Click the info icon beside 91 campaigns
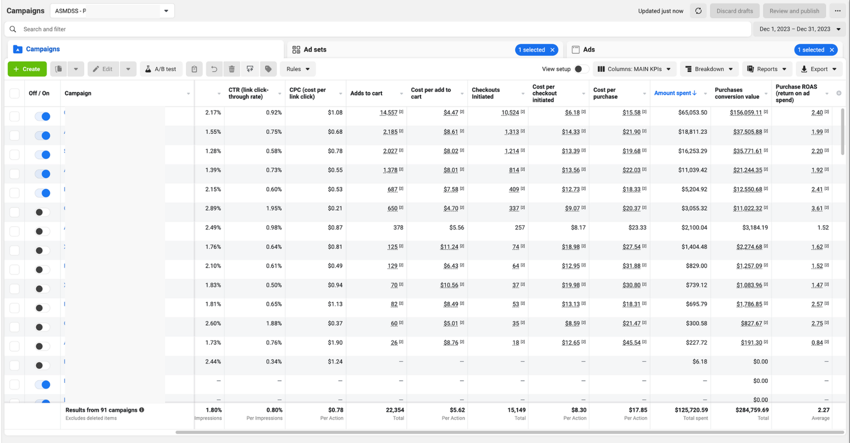 click(x=142, y=410)
